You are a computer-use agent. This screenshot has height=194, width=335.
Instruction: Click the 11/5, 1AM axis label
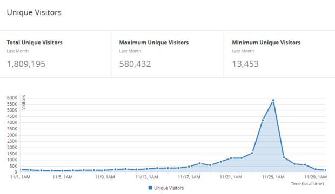click(x=63, y=177)
